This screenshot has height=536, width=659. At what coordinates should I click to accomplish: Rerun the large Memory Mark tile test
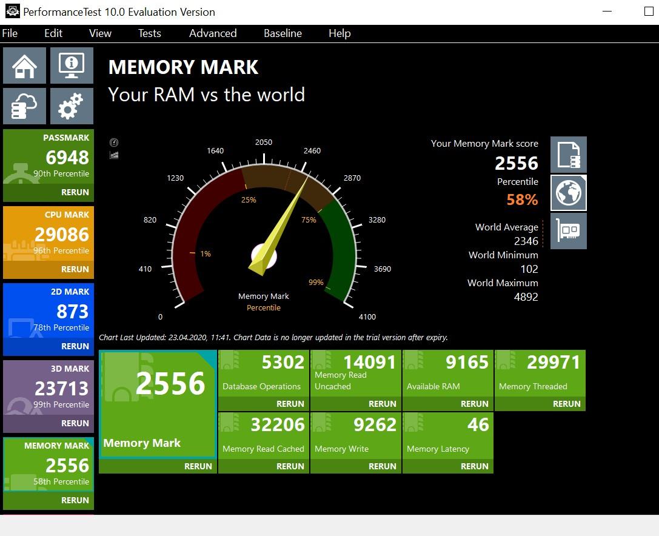point(198,466)
